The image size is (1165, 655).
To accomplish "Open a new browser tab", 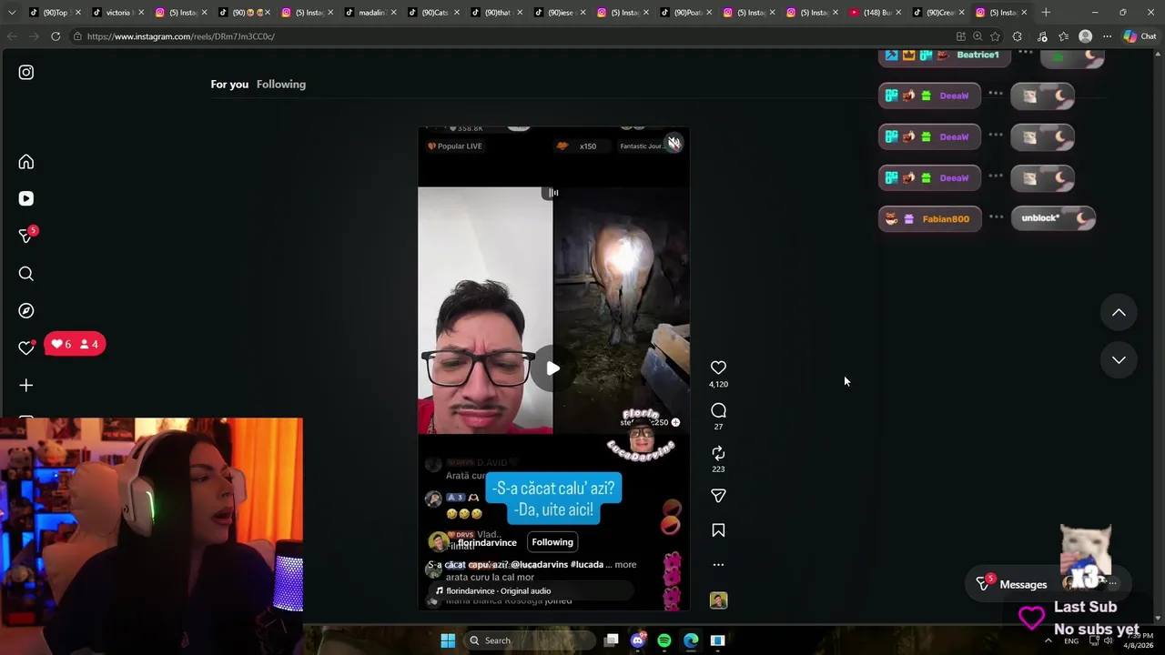I will point(1046,13).
